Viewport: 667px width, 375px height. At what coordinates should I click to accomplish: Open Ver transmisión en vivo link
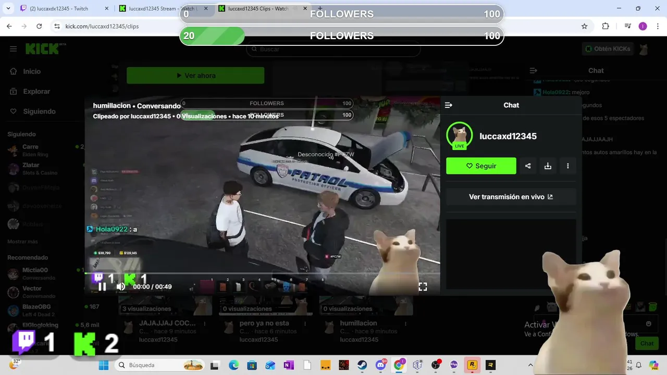click(x=511, y=197)
